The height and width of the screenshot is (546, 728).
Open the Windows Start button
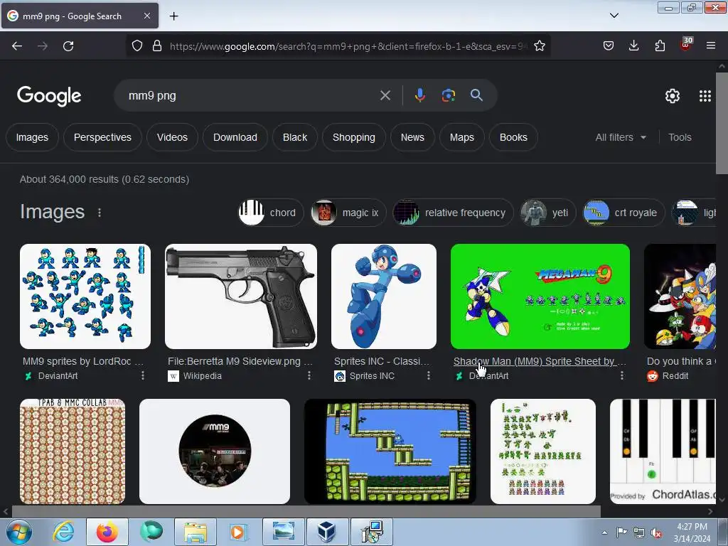(x=19, y=532)
